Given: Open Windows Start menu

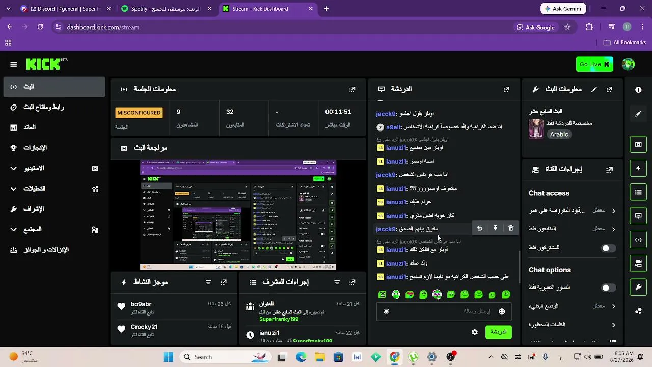Looking at the screenshot, I should (168, 357).
